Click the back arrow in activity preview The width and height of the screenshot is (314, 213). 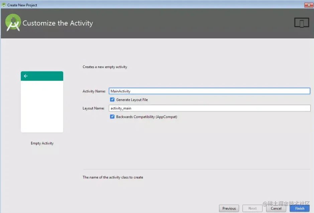click(26, 76)
